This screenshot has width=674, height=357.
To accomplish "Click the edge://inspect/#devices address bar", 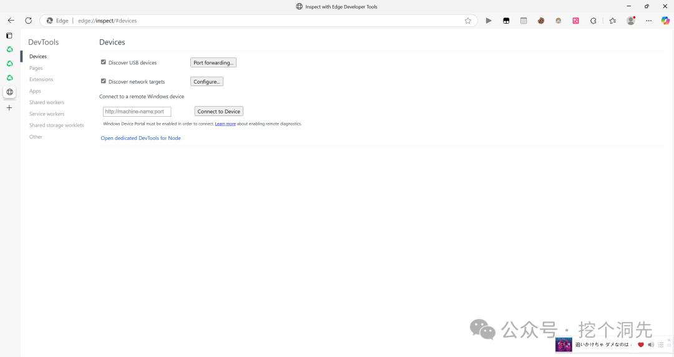I will (258, 21).
